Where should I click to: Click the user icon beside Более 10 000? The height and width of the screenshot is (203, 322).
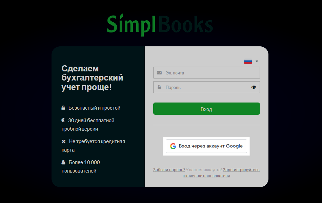coord(63,162)
